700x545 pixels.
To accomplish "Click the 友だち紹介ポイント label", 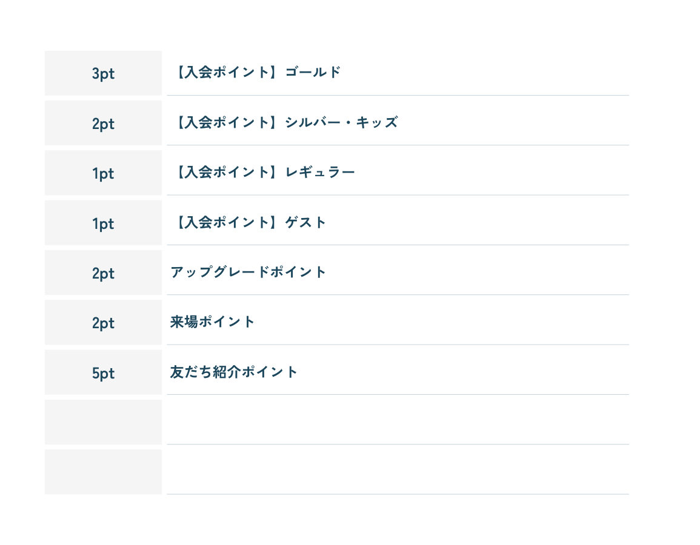I will [234, 372].
